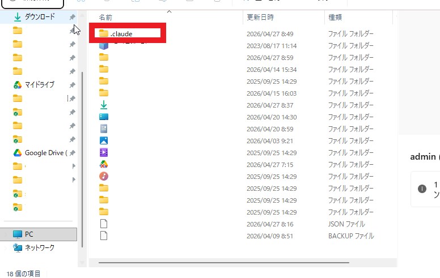Click the Google Drive icon in sidebar
This screenshot has width=440, height=278.
tap(18, 153)
